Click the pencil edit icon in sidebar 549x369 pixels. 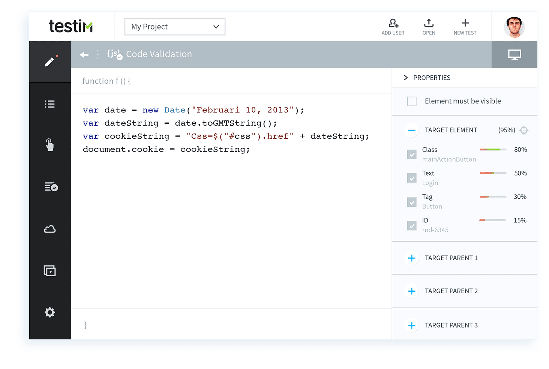(49, 62)
